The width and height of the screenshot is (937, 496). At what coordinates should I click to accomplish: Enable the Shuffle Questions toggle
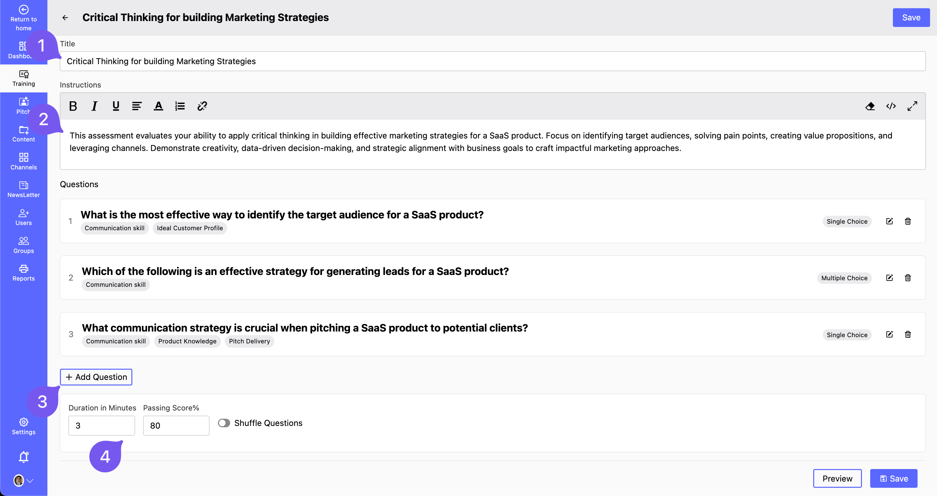[x=224, y=423]
